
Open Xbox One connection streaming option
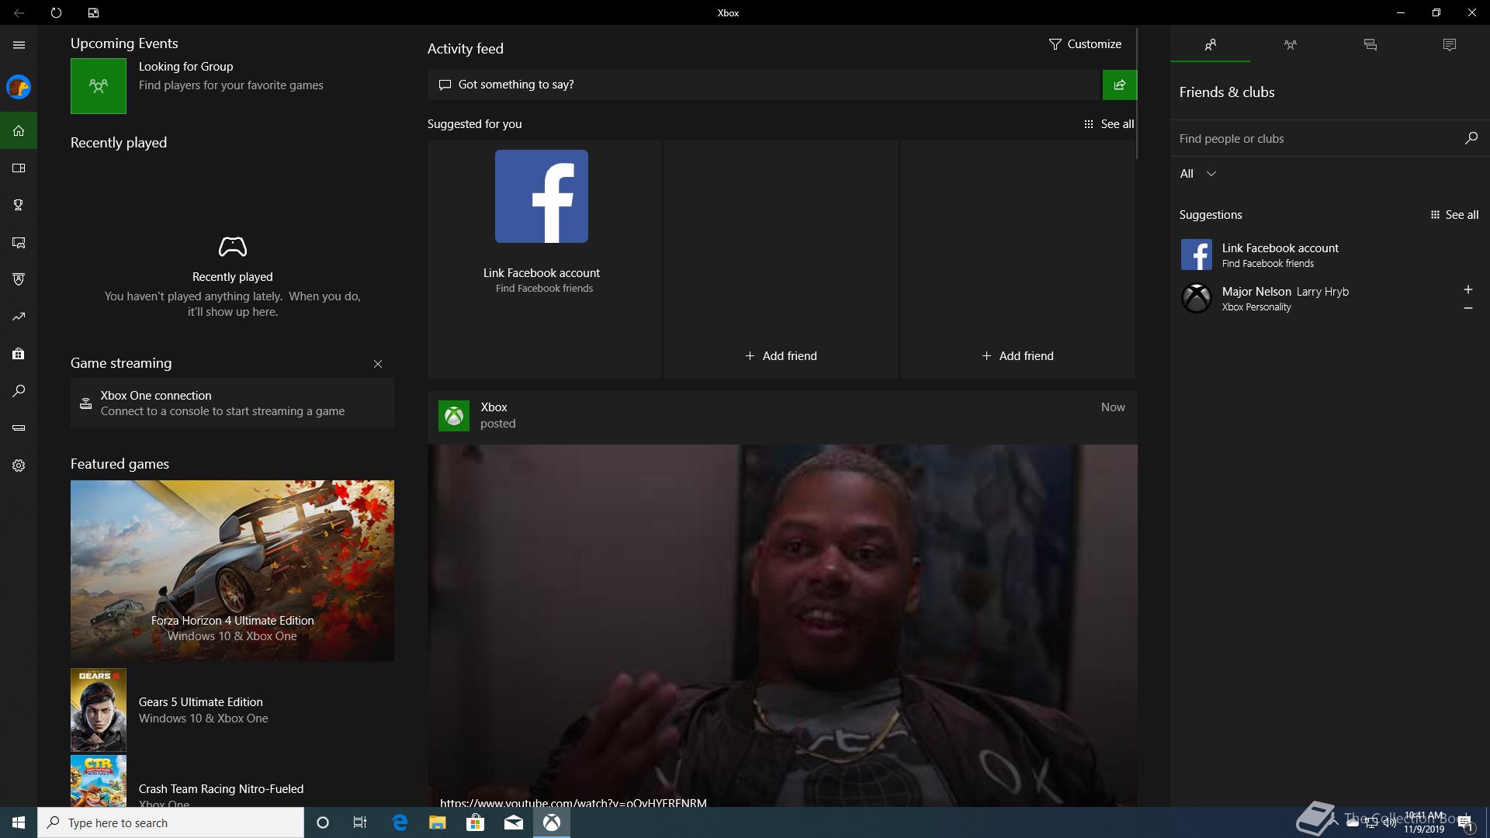pyautogui.click(x=232, y=403)
